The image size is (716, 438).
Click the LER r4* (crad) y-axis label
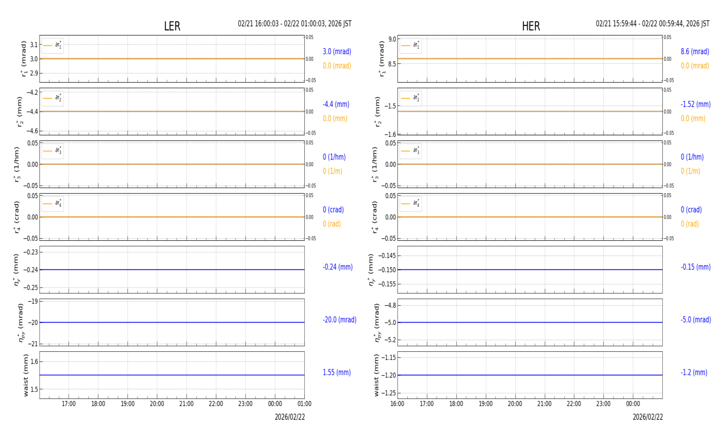click(x=17, y=217)
